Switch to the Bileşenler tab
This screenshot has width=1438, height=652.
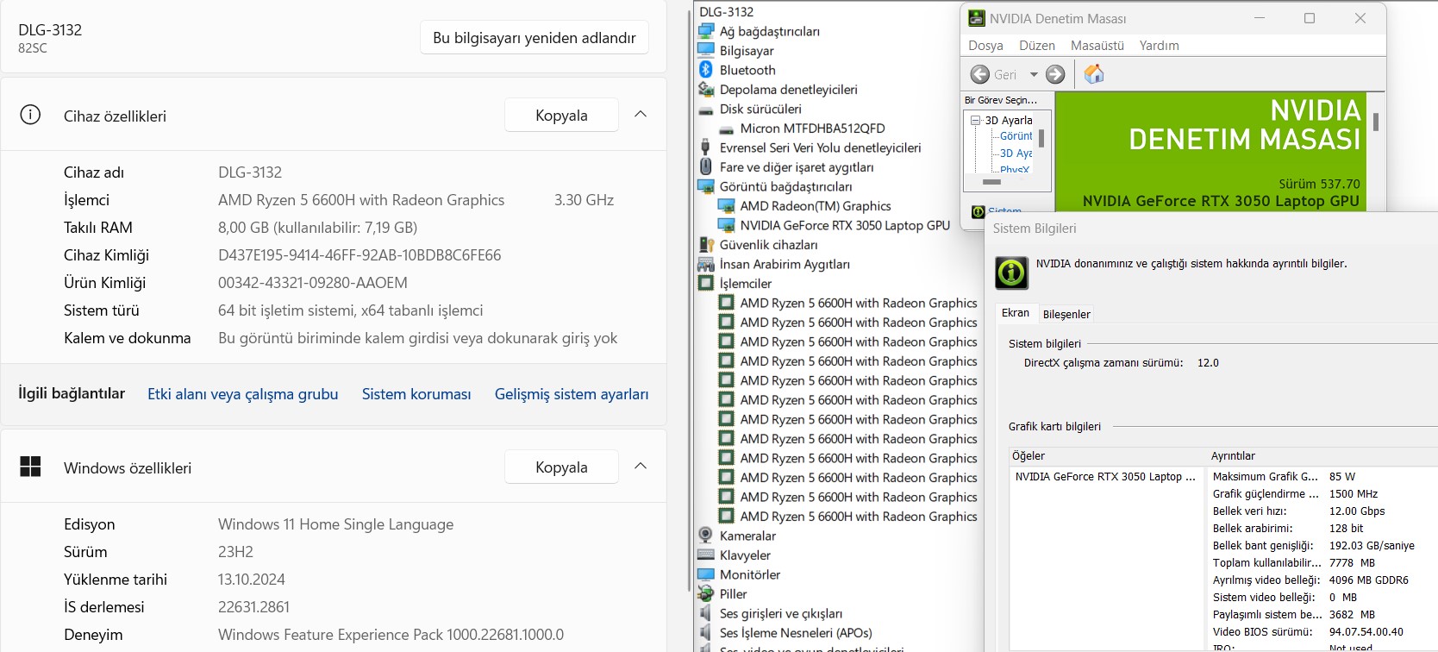[1066, 315]
